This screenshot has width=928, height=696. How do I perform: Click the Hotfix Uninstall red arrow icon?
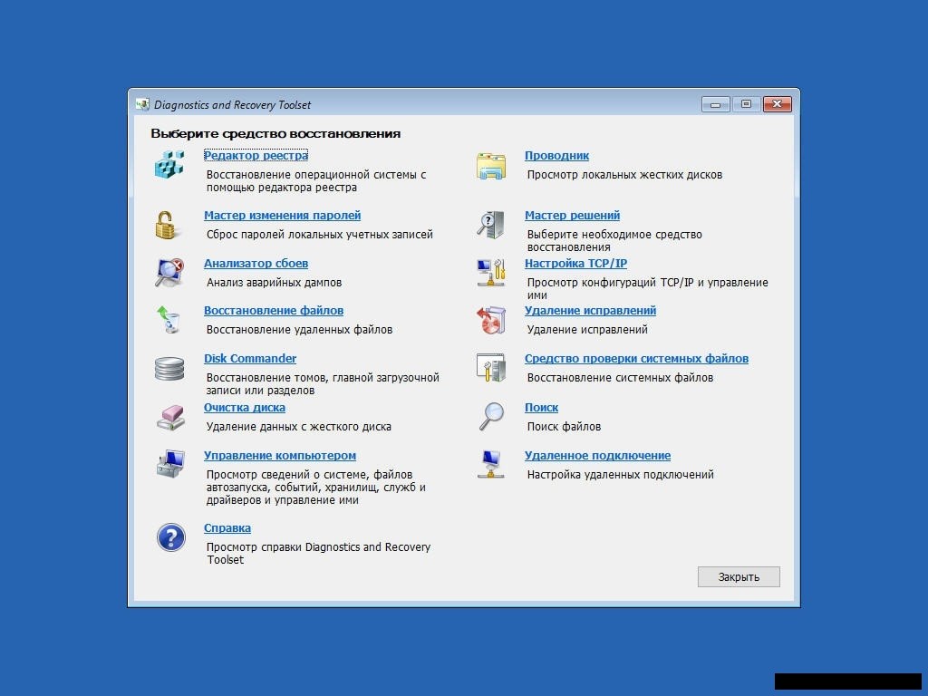coord(491,320)
